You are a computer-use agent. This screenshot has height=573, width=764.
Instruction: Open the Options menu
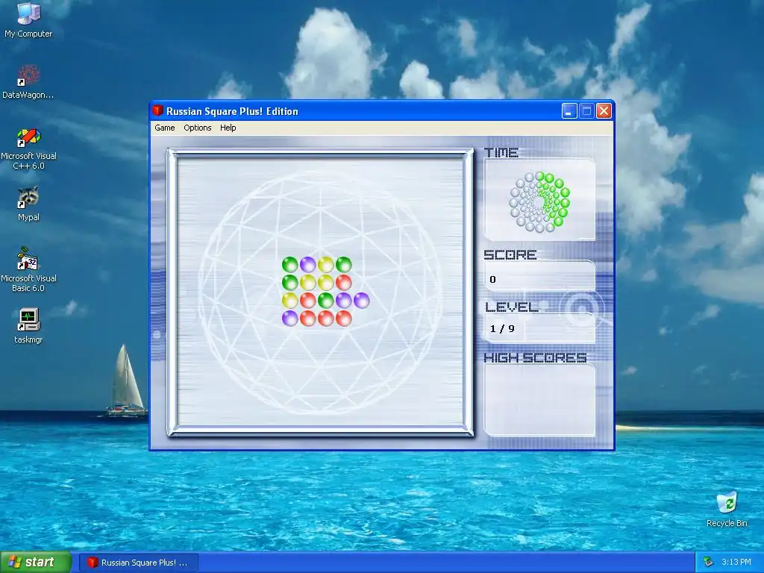pos(197,128)
